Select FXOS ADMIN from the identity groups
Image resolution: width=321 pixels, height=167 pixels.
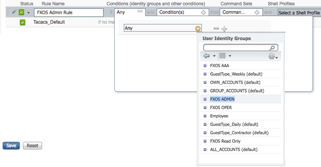coord(222,99)
